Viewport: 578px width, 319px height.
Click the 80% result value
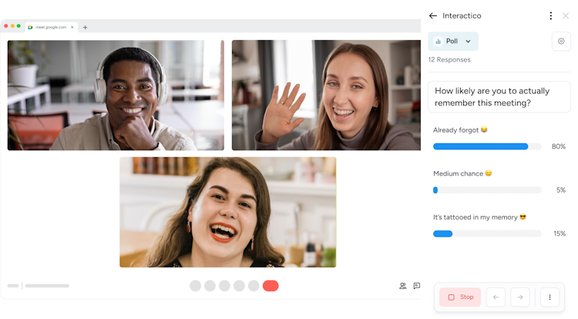coord(559,146)
